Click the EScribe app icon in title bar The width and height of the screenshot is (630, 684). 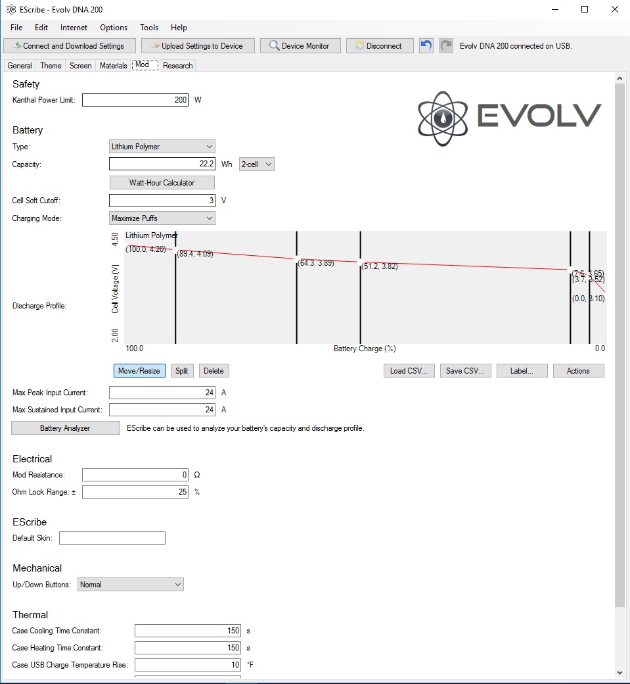point(11,10)
